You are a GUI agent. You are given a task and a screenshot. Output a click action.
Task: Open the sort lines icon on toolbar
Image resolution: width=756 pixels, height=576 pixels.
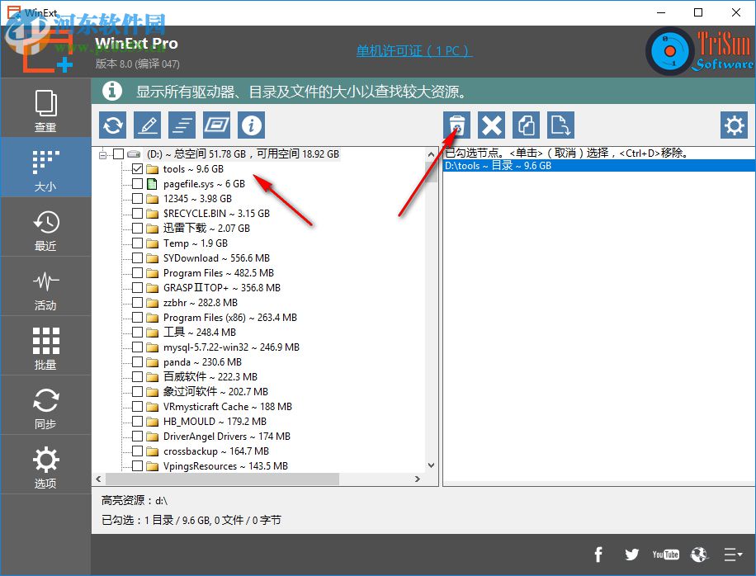182,125
